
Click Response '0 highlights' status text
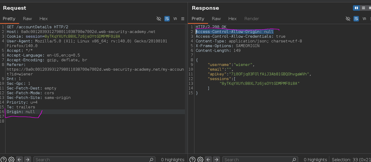(315, 159)
